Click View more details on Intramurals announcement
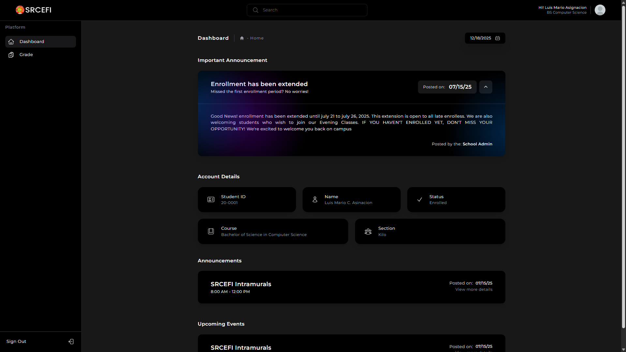The width and height of the screenshot is (626, 352). [474, 289]
